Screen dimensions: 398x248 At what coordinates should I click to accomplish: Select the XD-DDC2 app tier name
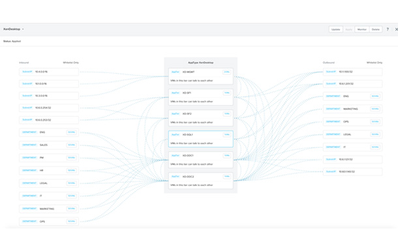[188, 176]
